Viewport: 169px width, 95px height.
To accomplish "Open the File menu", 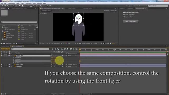I will pos(2,3).
